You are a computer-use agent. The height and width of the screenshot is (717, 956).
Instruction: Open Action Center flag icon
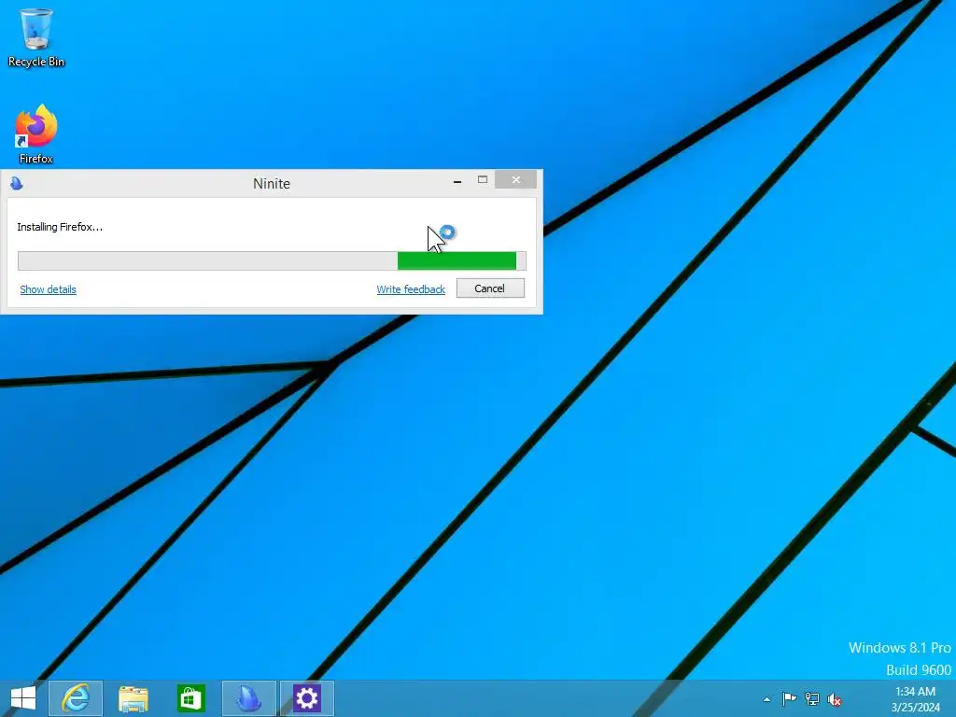click(789, 698)
